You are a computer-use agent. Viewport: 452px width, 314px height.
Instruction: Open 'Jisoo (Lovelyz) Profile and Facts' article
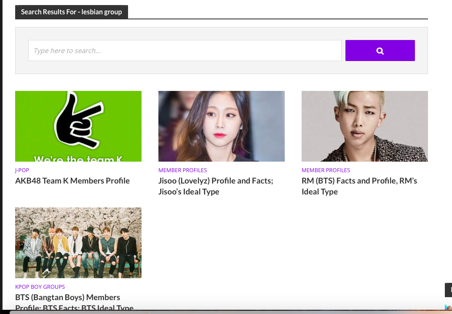216,186
